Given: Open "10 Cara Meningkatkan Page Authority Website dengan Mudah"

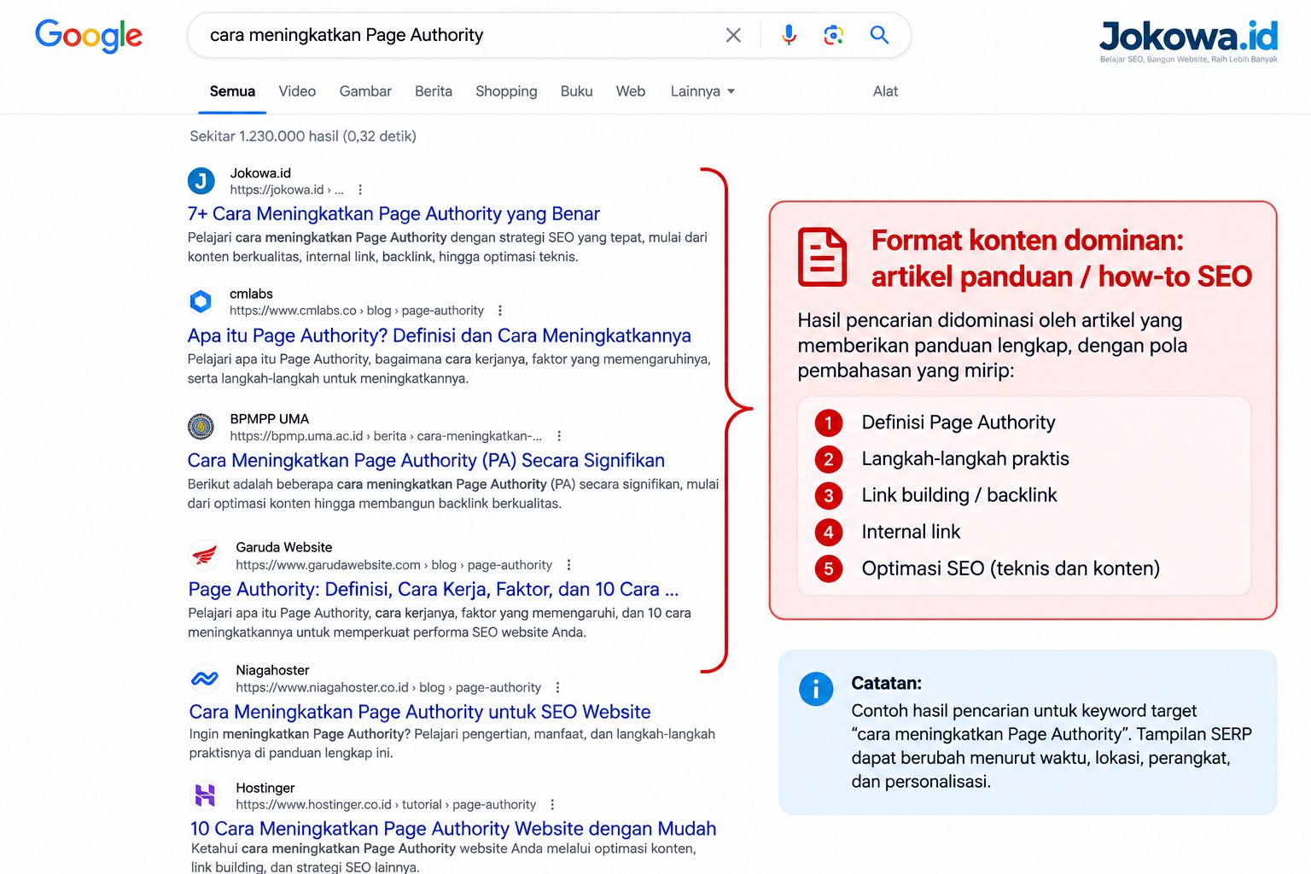Looking at the screenshot, I should tap(453, 829).
